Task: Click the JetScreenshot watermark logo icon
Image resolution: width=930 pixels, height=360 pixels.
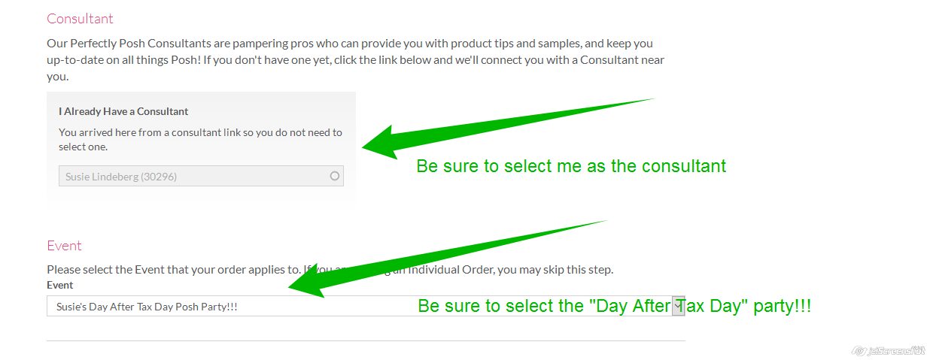Action: tap(859, 351)
